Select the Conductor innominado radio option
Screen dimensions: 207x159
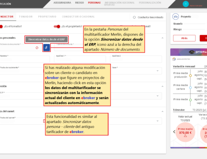coord(134,17)
